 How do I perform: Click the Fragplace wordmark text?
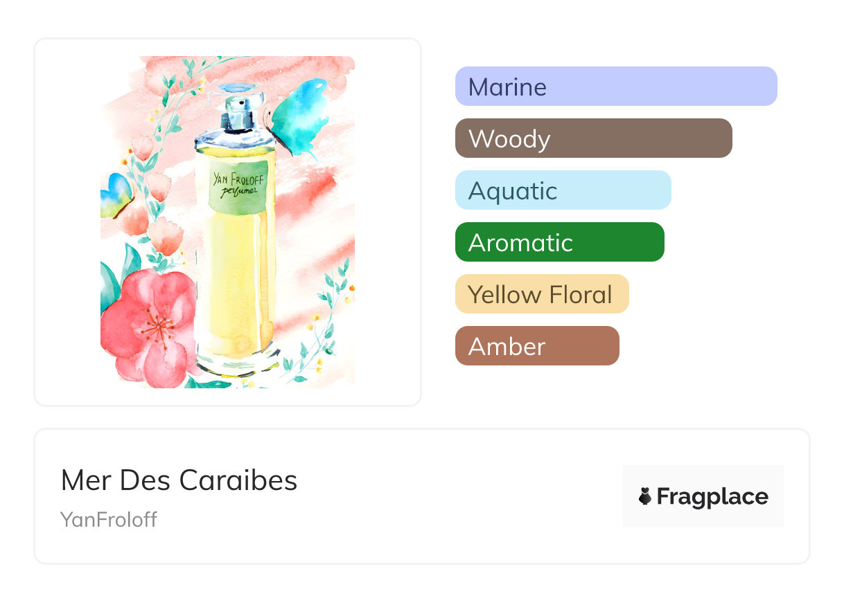pos(712,496)
